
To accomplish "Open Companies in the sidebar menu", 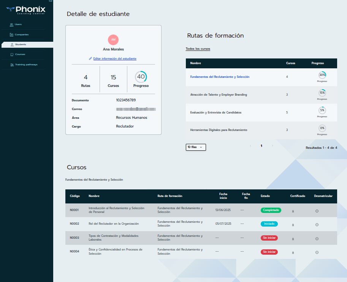I will point(21,35).
